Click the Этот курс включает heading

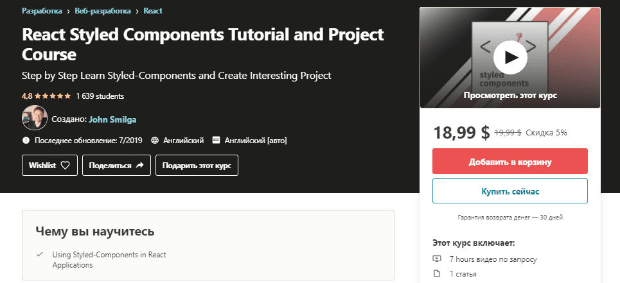(x=474, y=243)
